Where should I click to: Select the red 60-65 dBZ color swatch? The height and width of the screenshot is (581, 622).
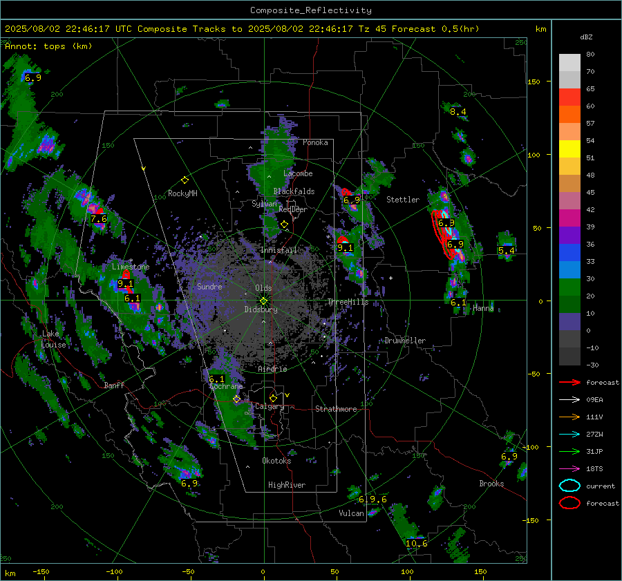(569, 97)
